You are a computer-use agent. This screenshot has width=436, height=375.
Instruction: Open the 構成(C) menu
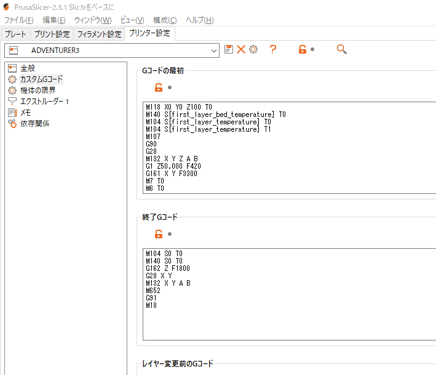[x=165, y=20]
